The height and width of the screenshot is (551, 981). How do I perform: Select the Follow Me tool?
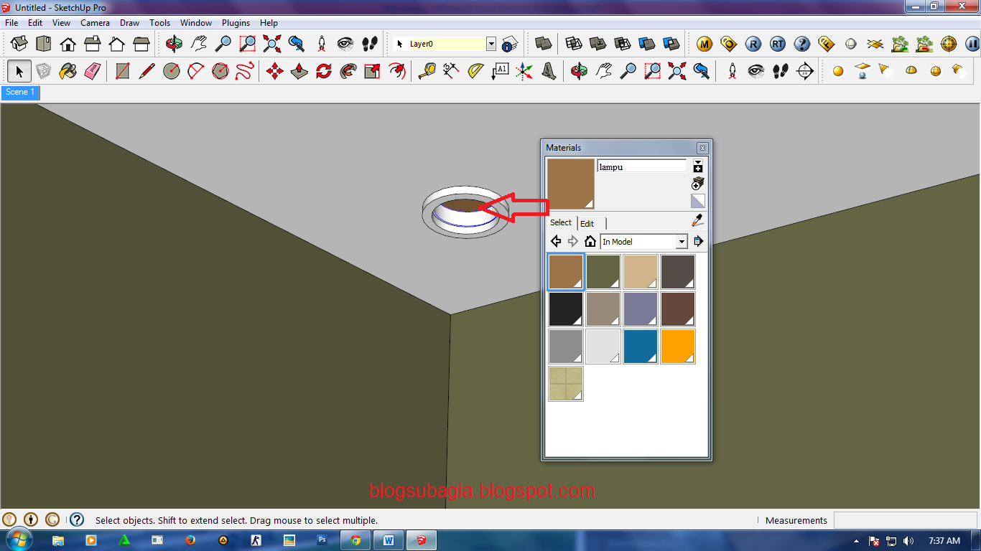pos(348,71)
